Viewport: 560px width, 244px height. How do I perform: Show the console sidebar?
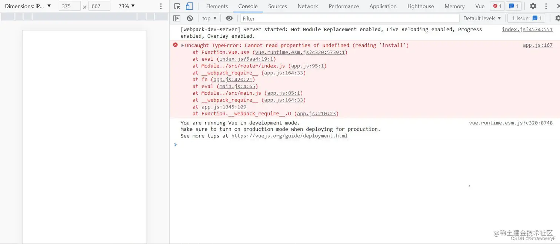177,18
